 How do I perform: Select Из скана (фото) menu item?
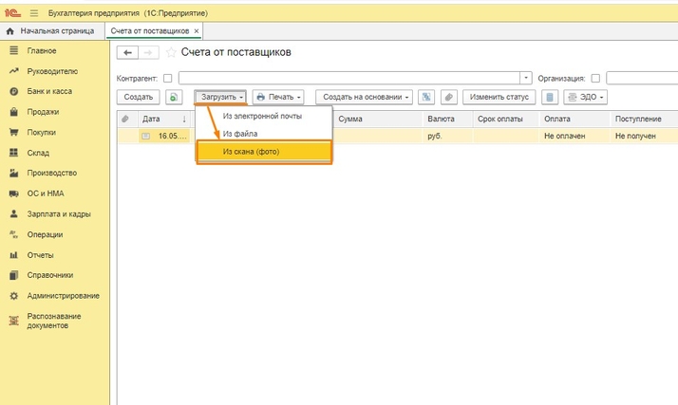click(264, 151)
